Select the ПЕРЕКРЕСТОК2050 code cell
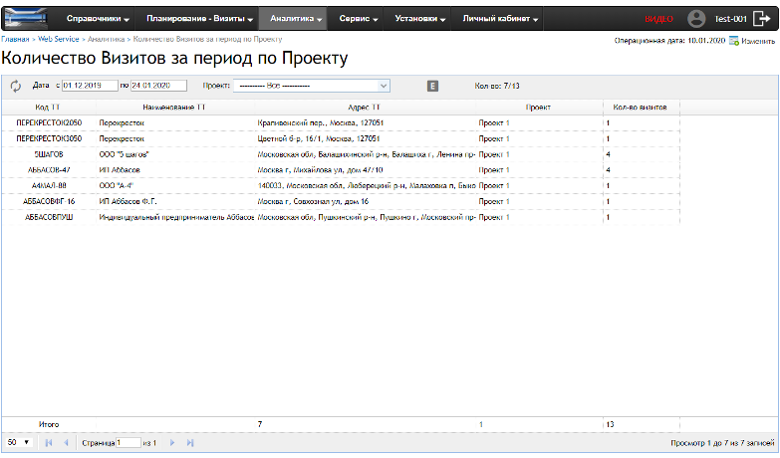 (49, 122)
